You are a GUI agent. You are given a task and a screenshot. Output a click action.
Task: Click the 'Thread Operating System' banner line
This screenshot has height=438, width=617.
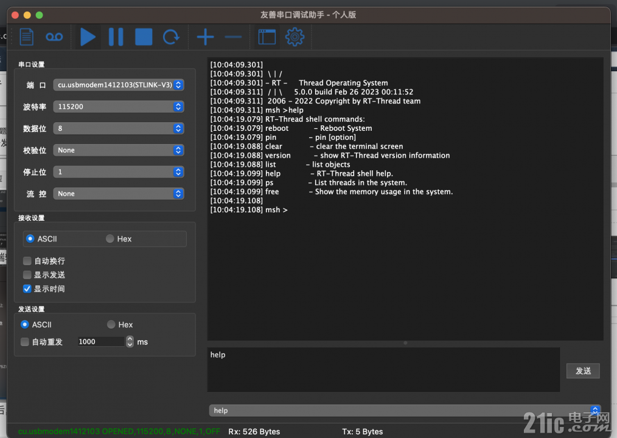[x=299, y=83]
